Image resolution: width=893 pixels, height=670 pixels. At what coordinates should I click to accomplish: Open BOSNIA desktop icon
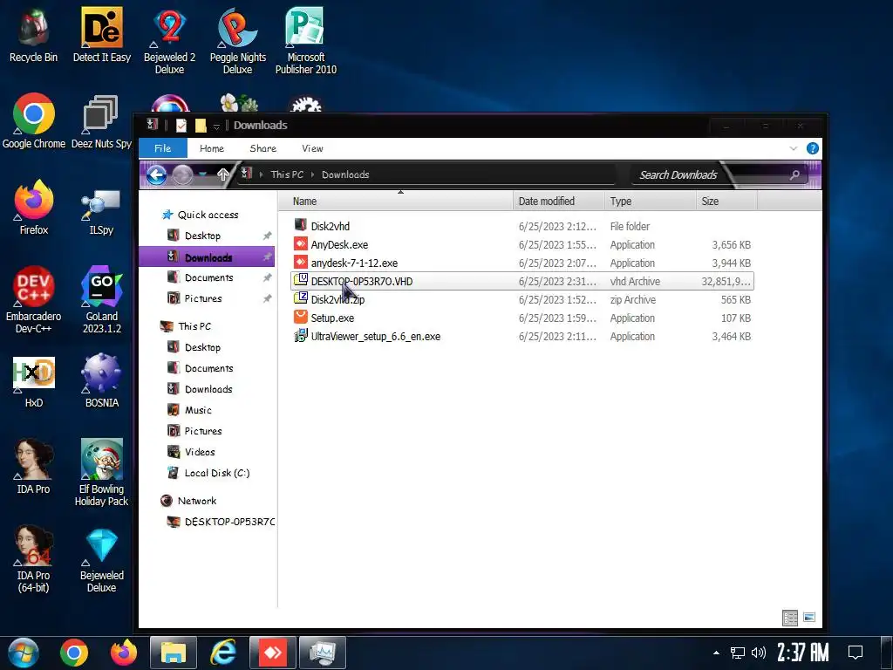point(101,380)
